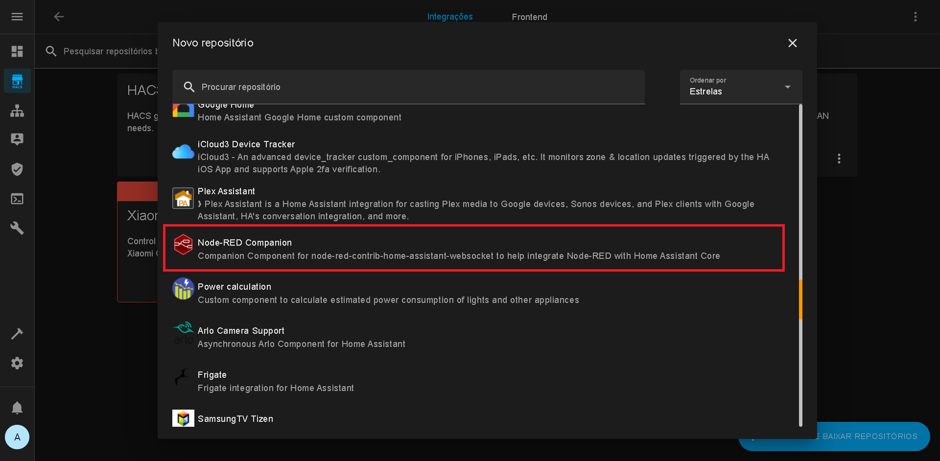Click the Google Home custom component description
The image size is (940, 461).
[299, 117]
